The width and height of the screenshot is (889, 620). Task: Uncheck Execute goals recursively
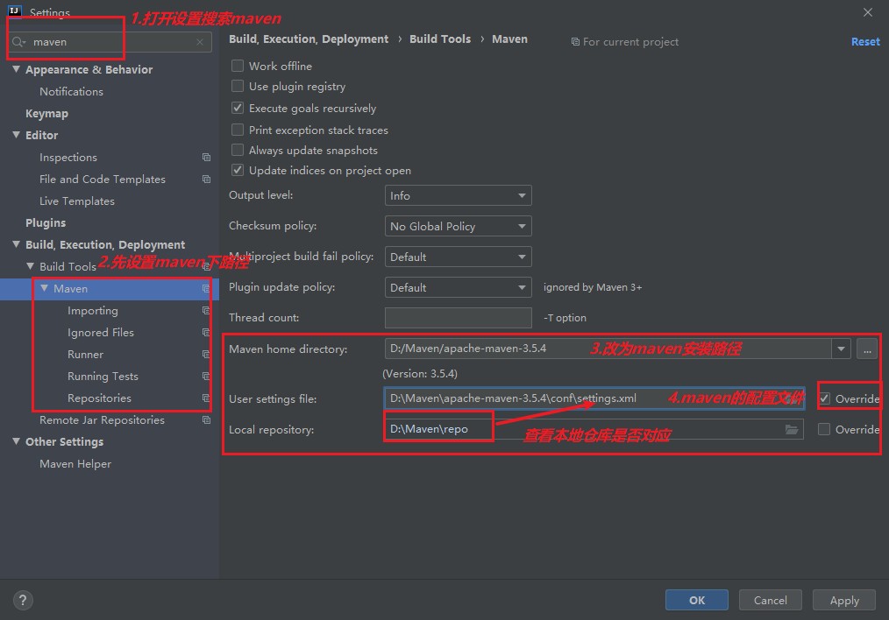tap(238, 108)
